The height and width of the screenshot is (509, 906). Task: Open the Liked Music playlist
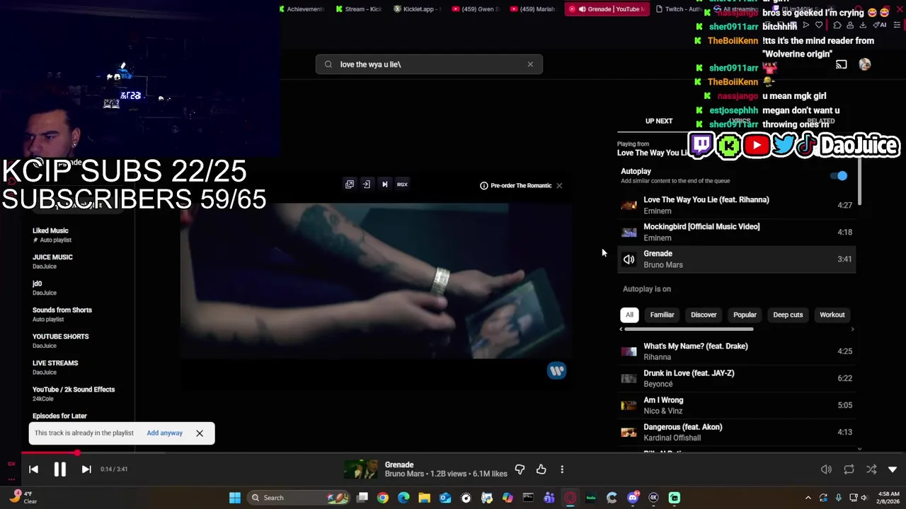click(50, 230)
